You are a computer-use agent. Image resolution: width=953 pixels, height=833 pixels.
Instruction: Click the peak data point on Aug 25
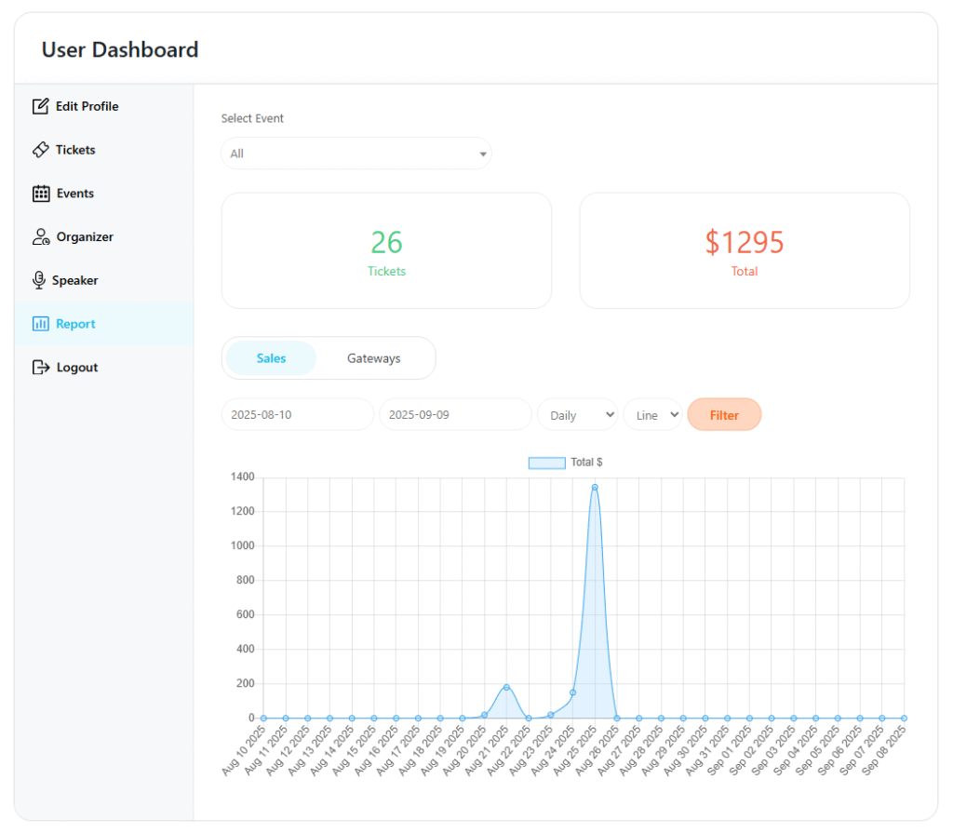tap(594, 486)
